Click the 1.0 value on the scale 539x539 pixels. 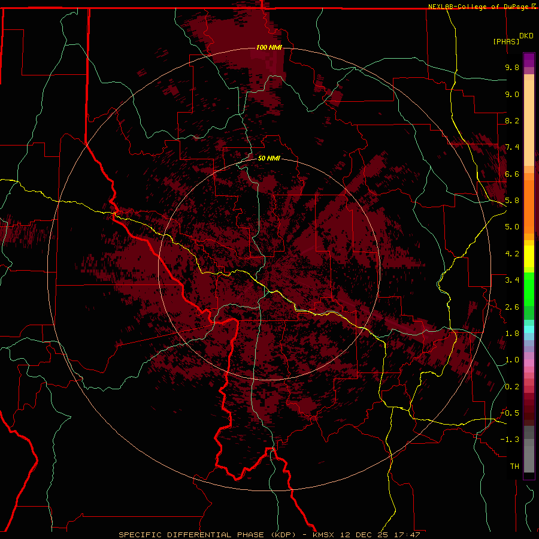[512, 360]
